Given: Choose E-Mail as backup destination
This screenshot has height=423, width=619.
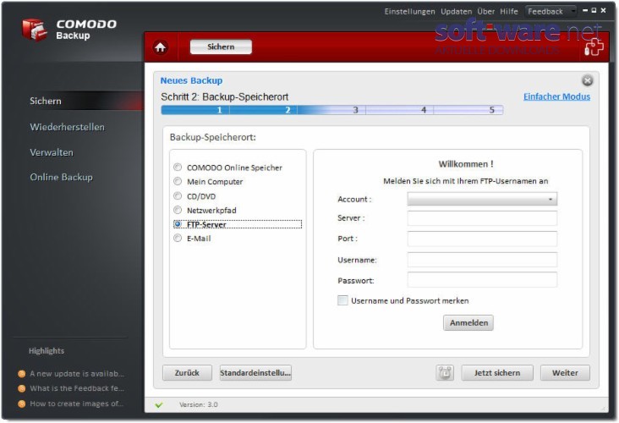Looking at the screenshot, I should (178, 238).
